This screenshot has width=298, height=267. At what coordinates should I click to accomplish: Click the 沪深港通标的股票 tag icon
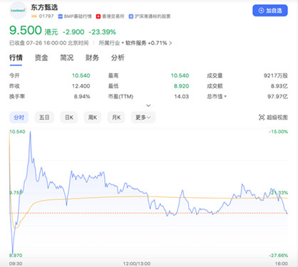[130, 16]
